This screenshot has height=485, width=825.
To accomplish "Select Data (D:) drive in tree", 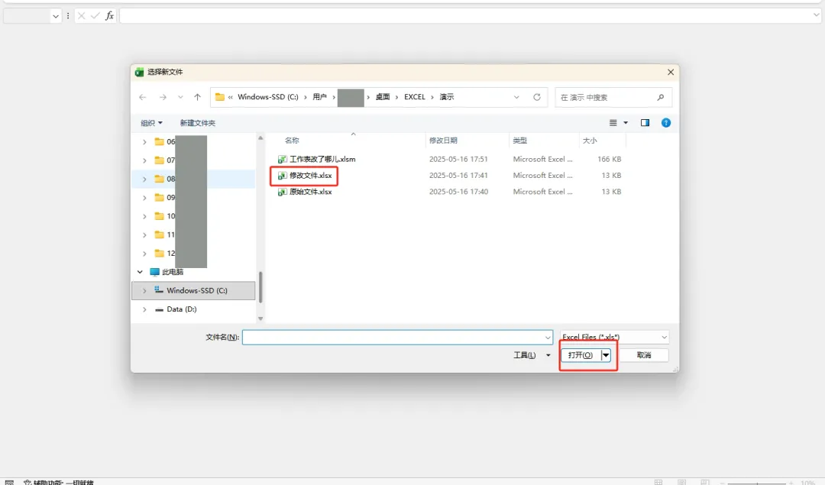I will tap(182, 309).
